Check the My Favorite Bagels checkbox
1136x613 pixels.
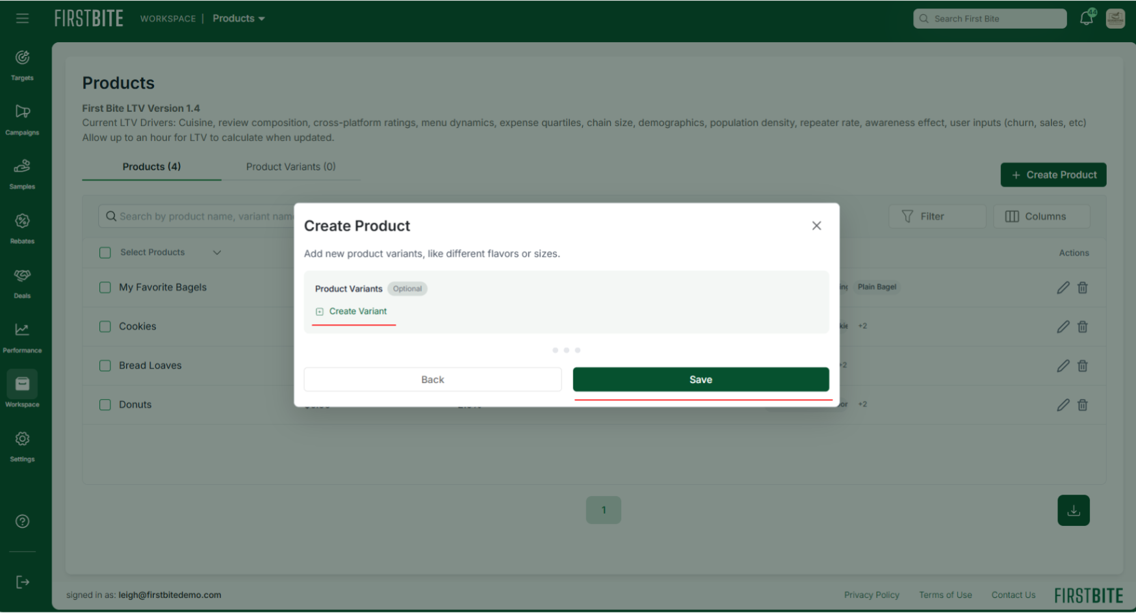click(105, 287)
